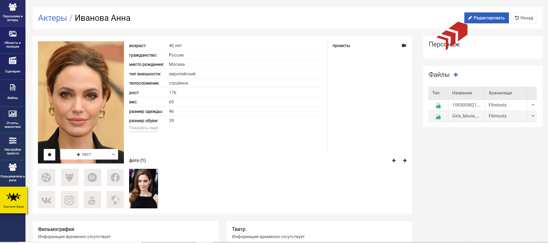Expand options for file 1593059821
Screen dimensions: 548x243
pyautogui.click(x=533, y=105)
